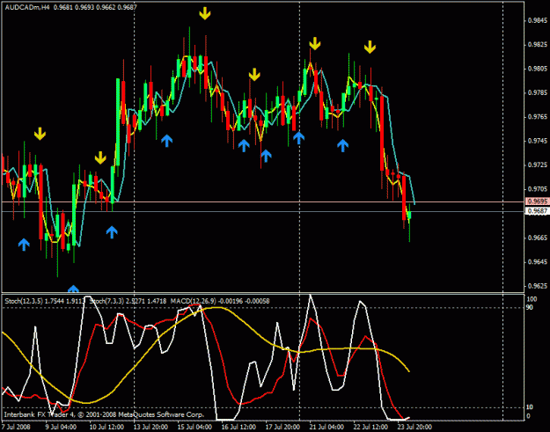Click the 100 level on indicator scale
The width and height of the screenshot is (550, 432).
coord(532,299)
